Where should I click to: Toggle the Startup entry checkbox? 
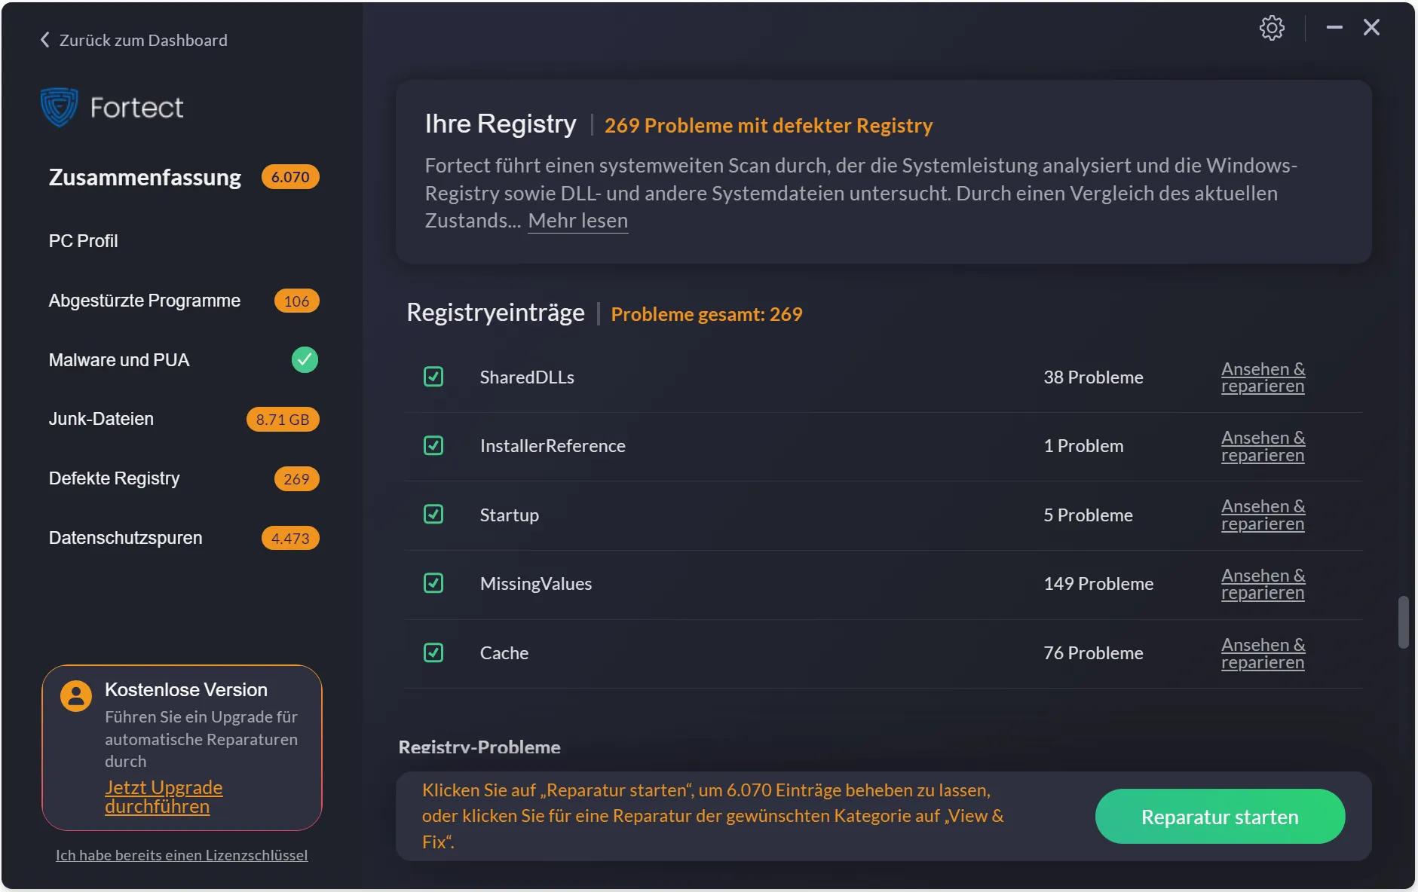pyautogui.click(x=433, y=515)
